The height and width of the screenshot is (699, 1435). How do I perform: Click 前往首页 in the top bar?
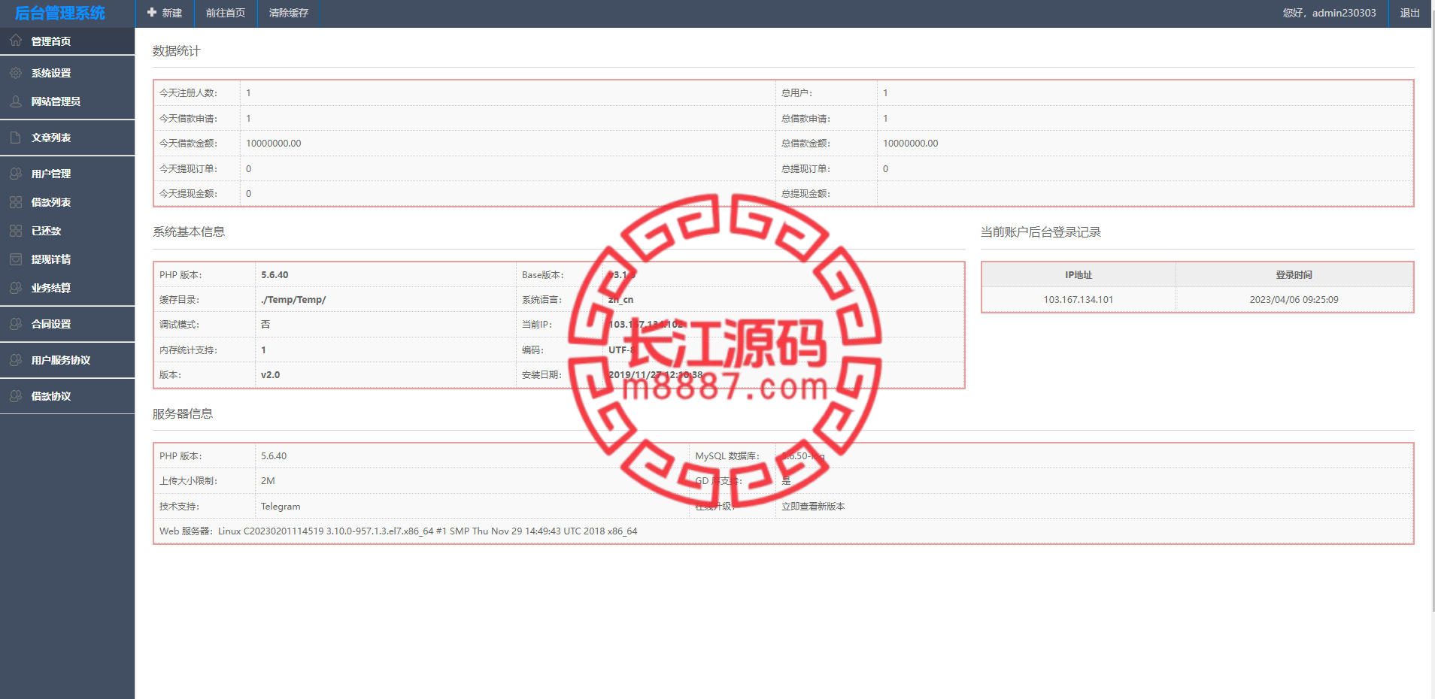pyautogui.click(x=226, y=13)
